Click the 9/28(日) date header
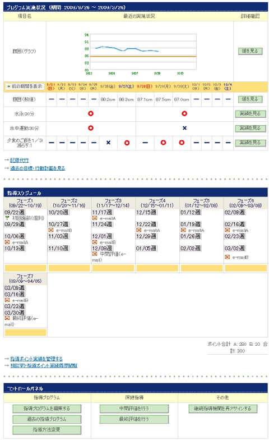The width and height of the screenshot is (269, 440). point(145,86)
